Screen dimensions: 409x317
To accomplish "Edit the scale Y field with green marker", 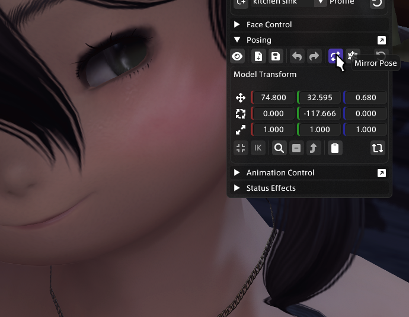I will pos(319,129).
